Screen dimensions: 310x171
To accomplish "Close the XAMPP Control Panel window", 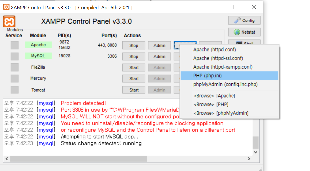I will click(x=254, y=7).
